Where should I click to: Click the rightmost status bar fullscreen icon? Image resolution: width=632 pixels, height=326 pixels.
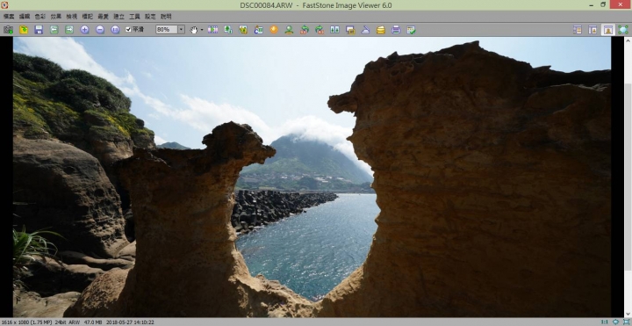point(626,322)
